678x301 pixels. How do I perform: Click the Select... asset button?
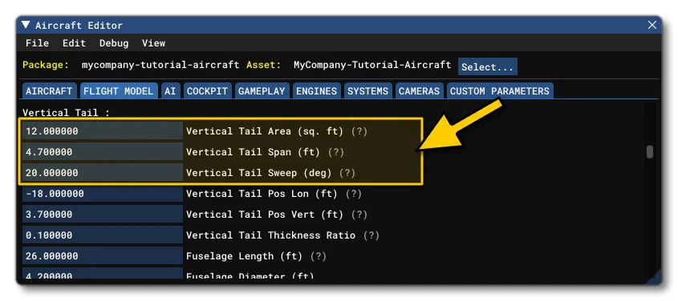click(x=487, y=66)
